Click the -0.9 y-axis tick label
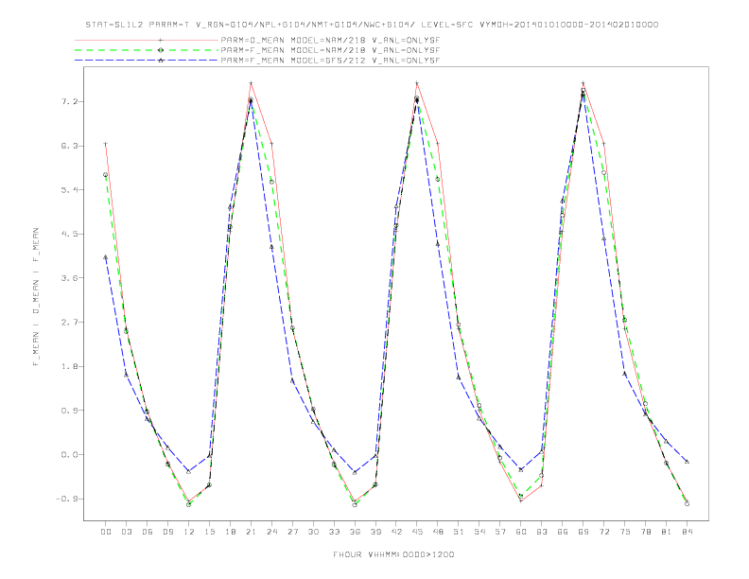The width and height of the screenshot is (749, 579). click(x=65, y=499)
